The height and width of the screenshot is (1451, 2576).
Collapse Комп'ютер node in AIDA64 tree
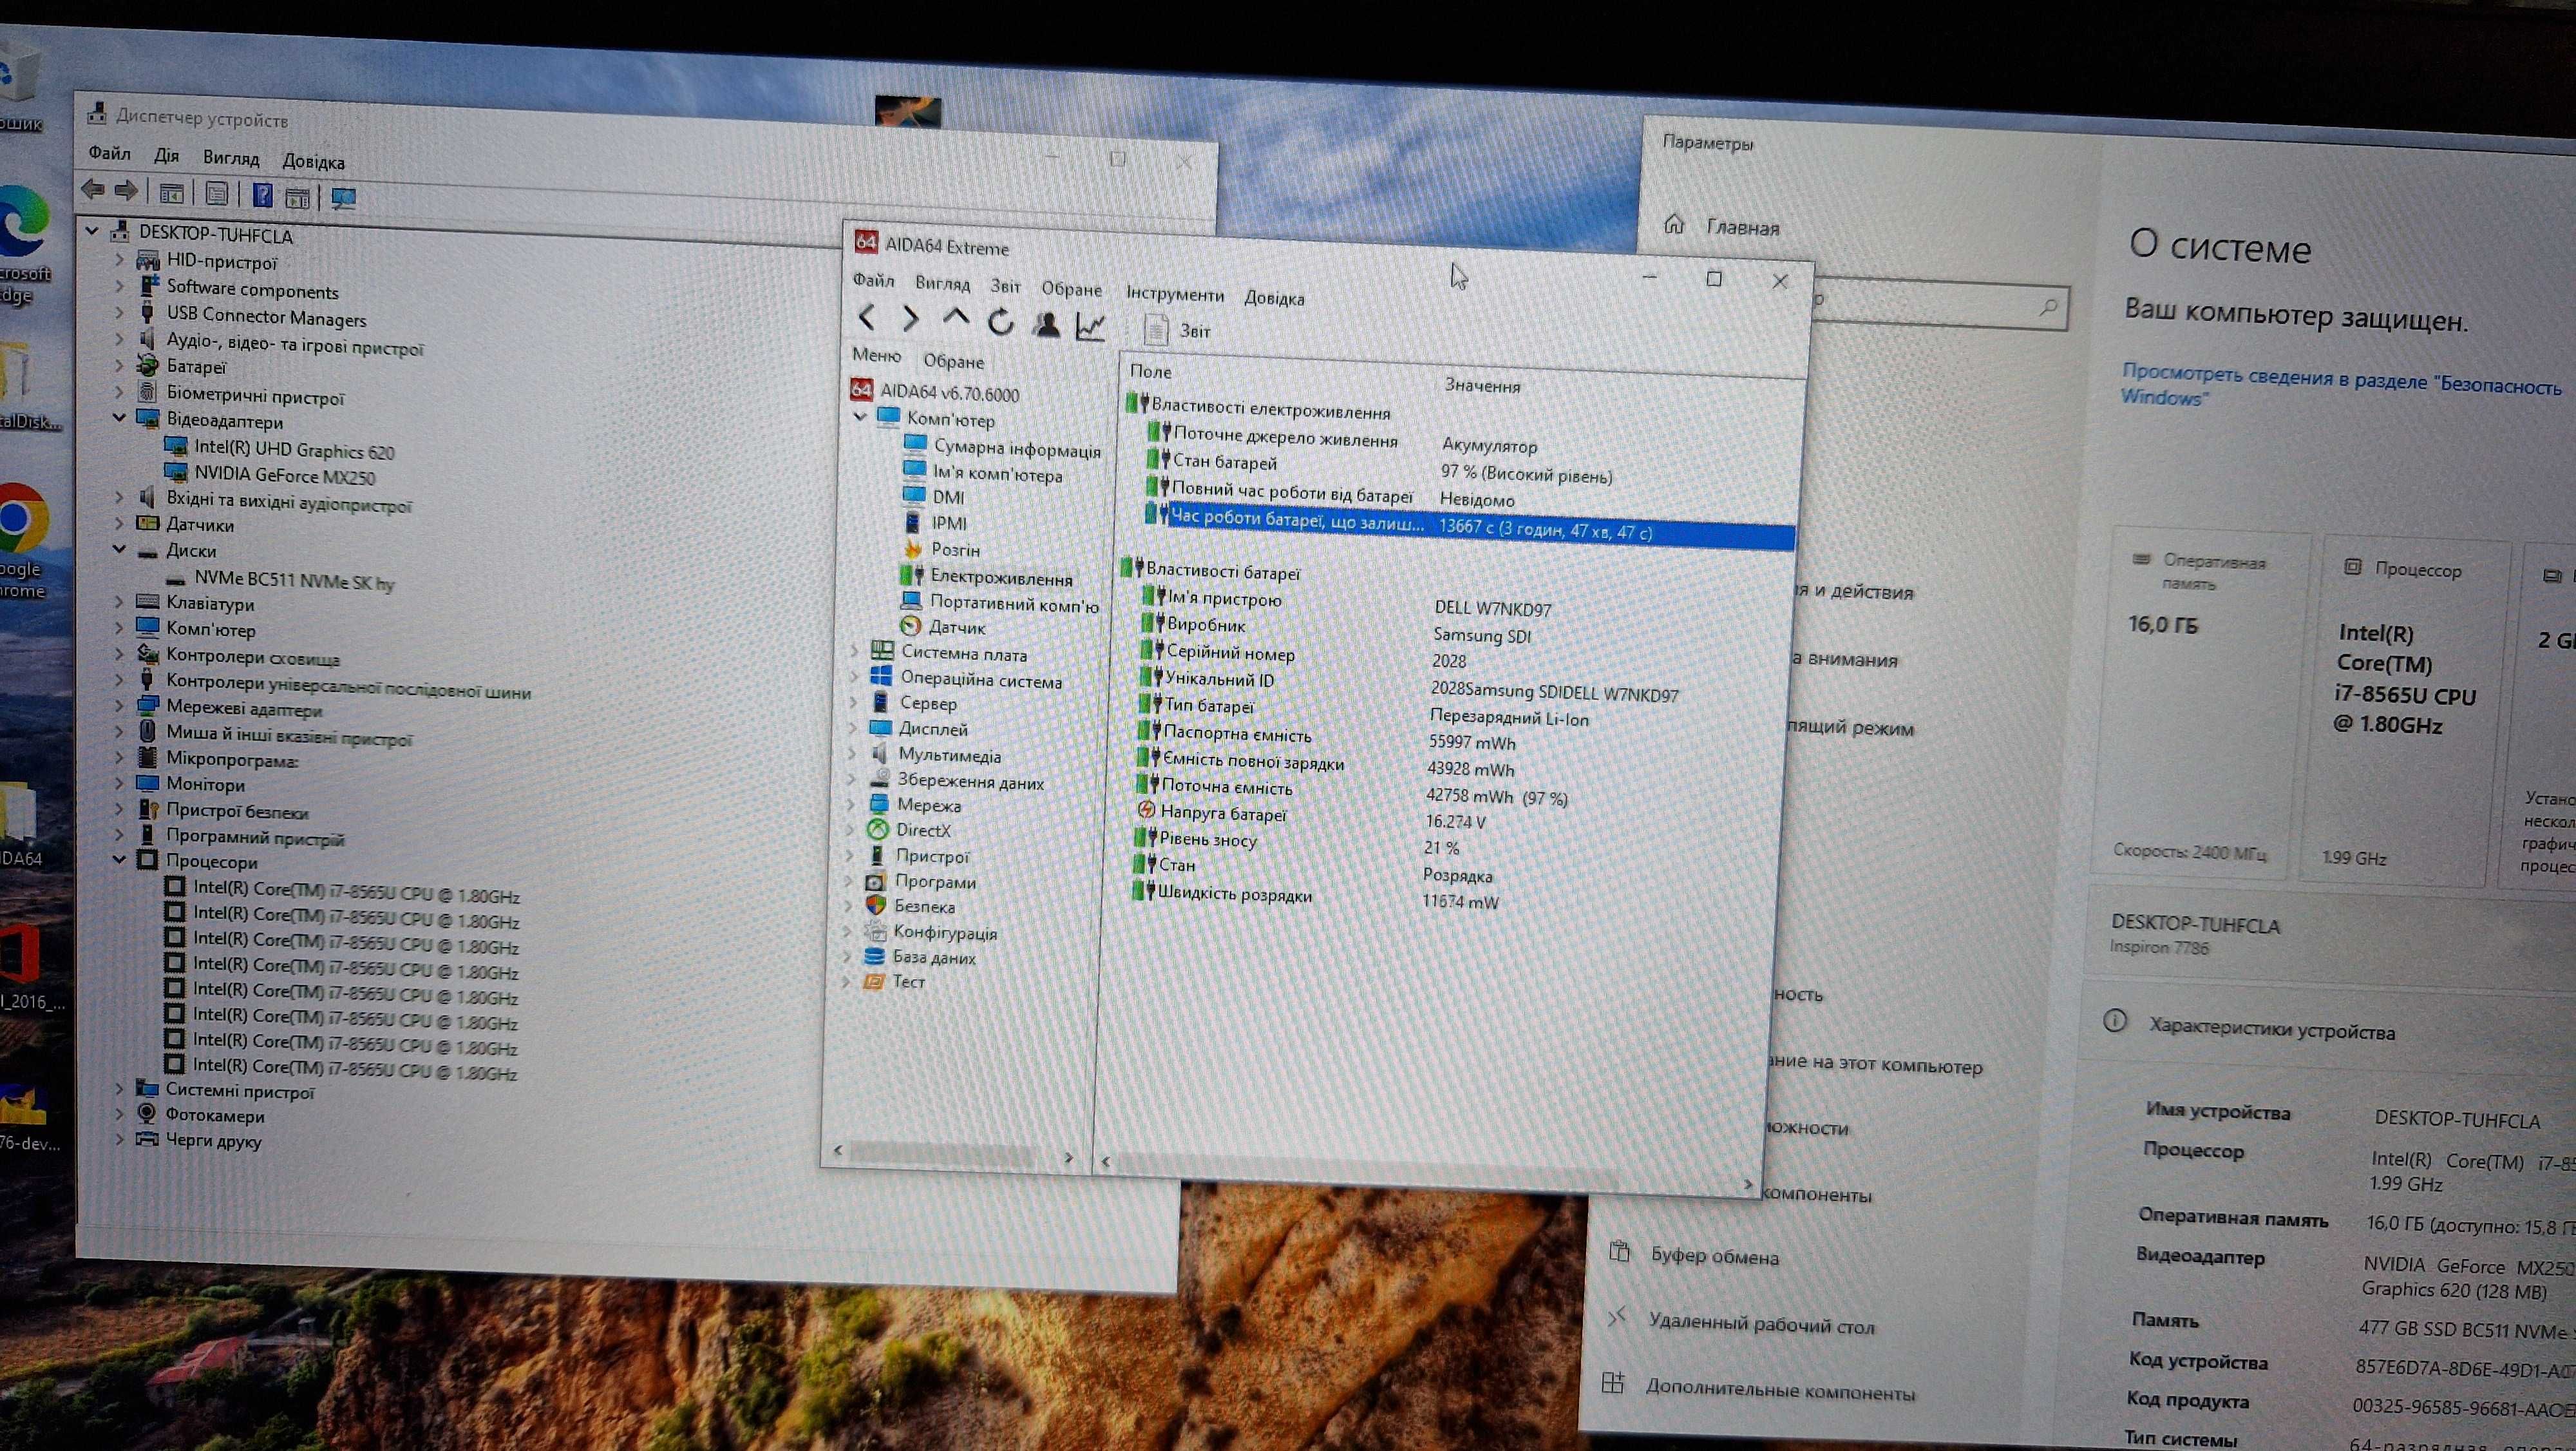point(860,416)
